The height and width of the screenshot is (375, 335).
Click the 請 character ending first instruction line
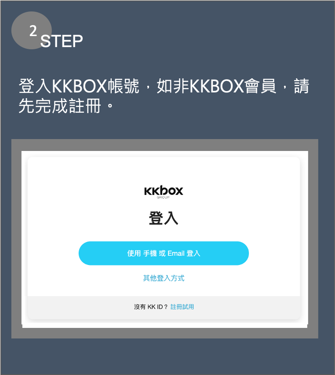302,86
